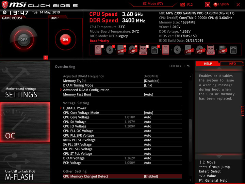Select the UEFI hard disk boot device icon

(99, 50)
